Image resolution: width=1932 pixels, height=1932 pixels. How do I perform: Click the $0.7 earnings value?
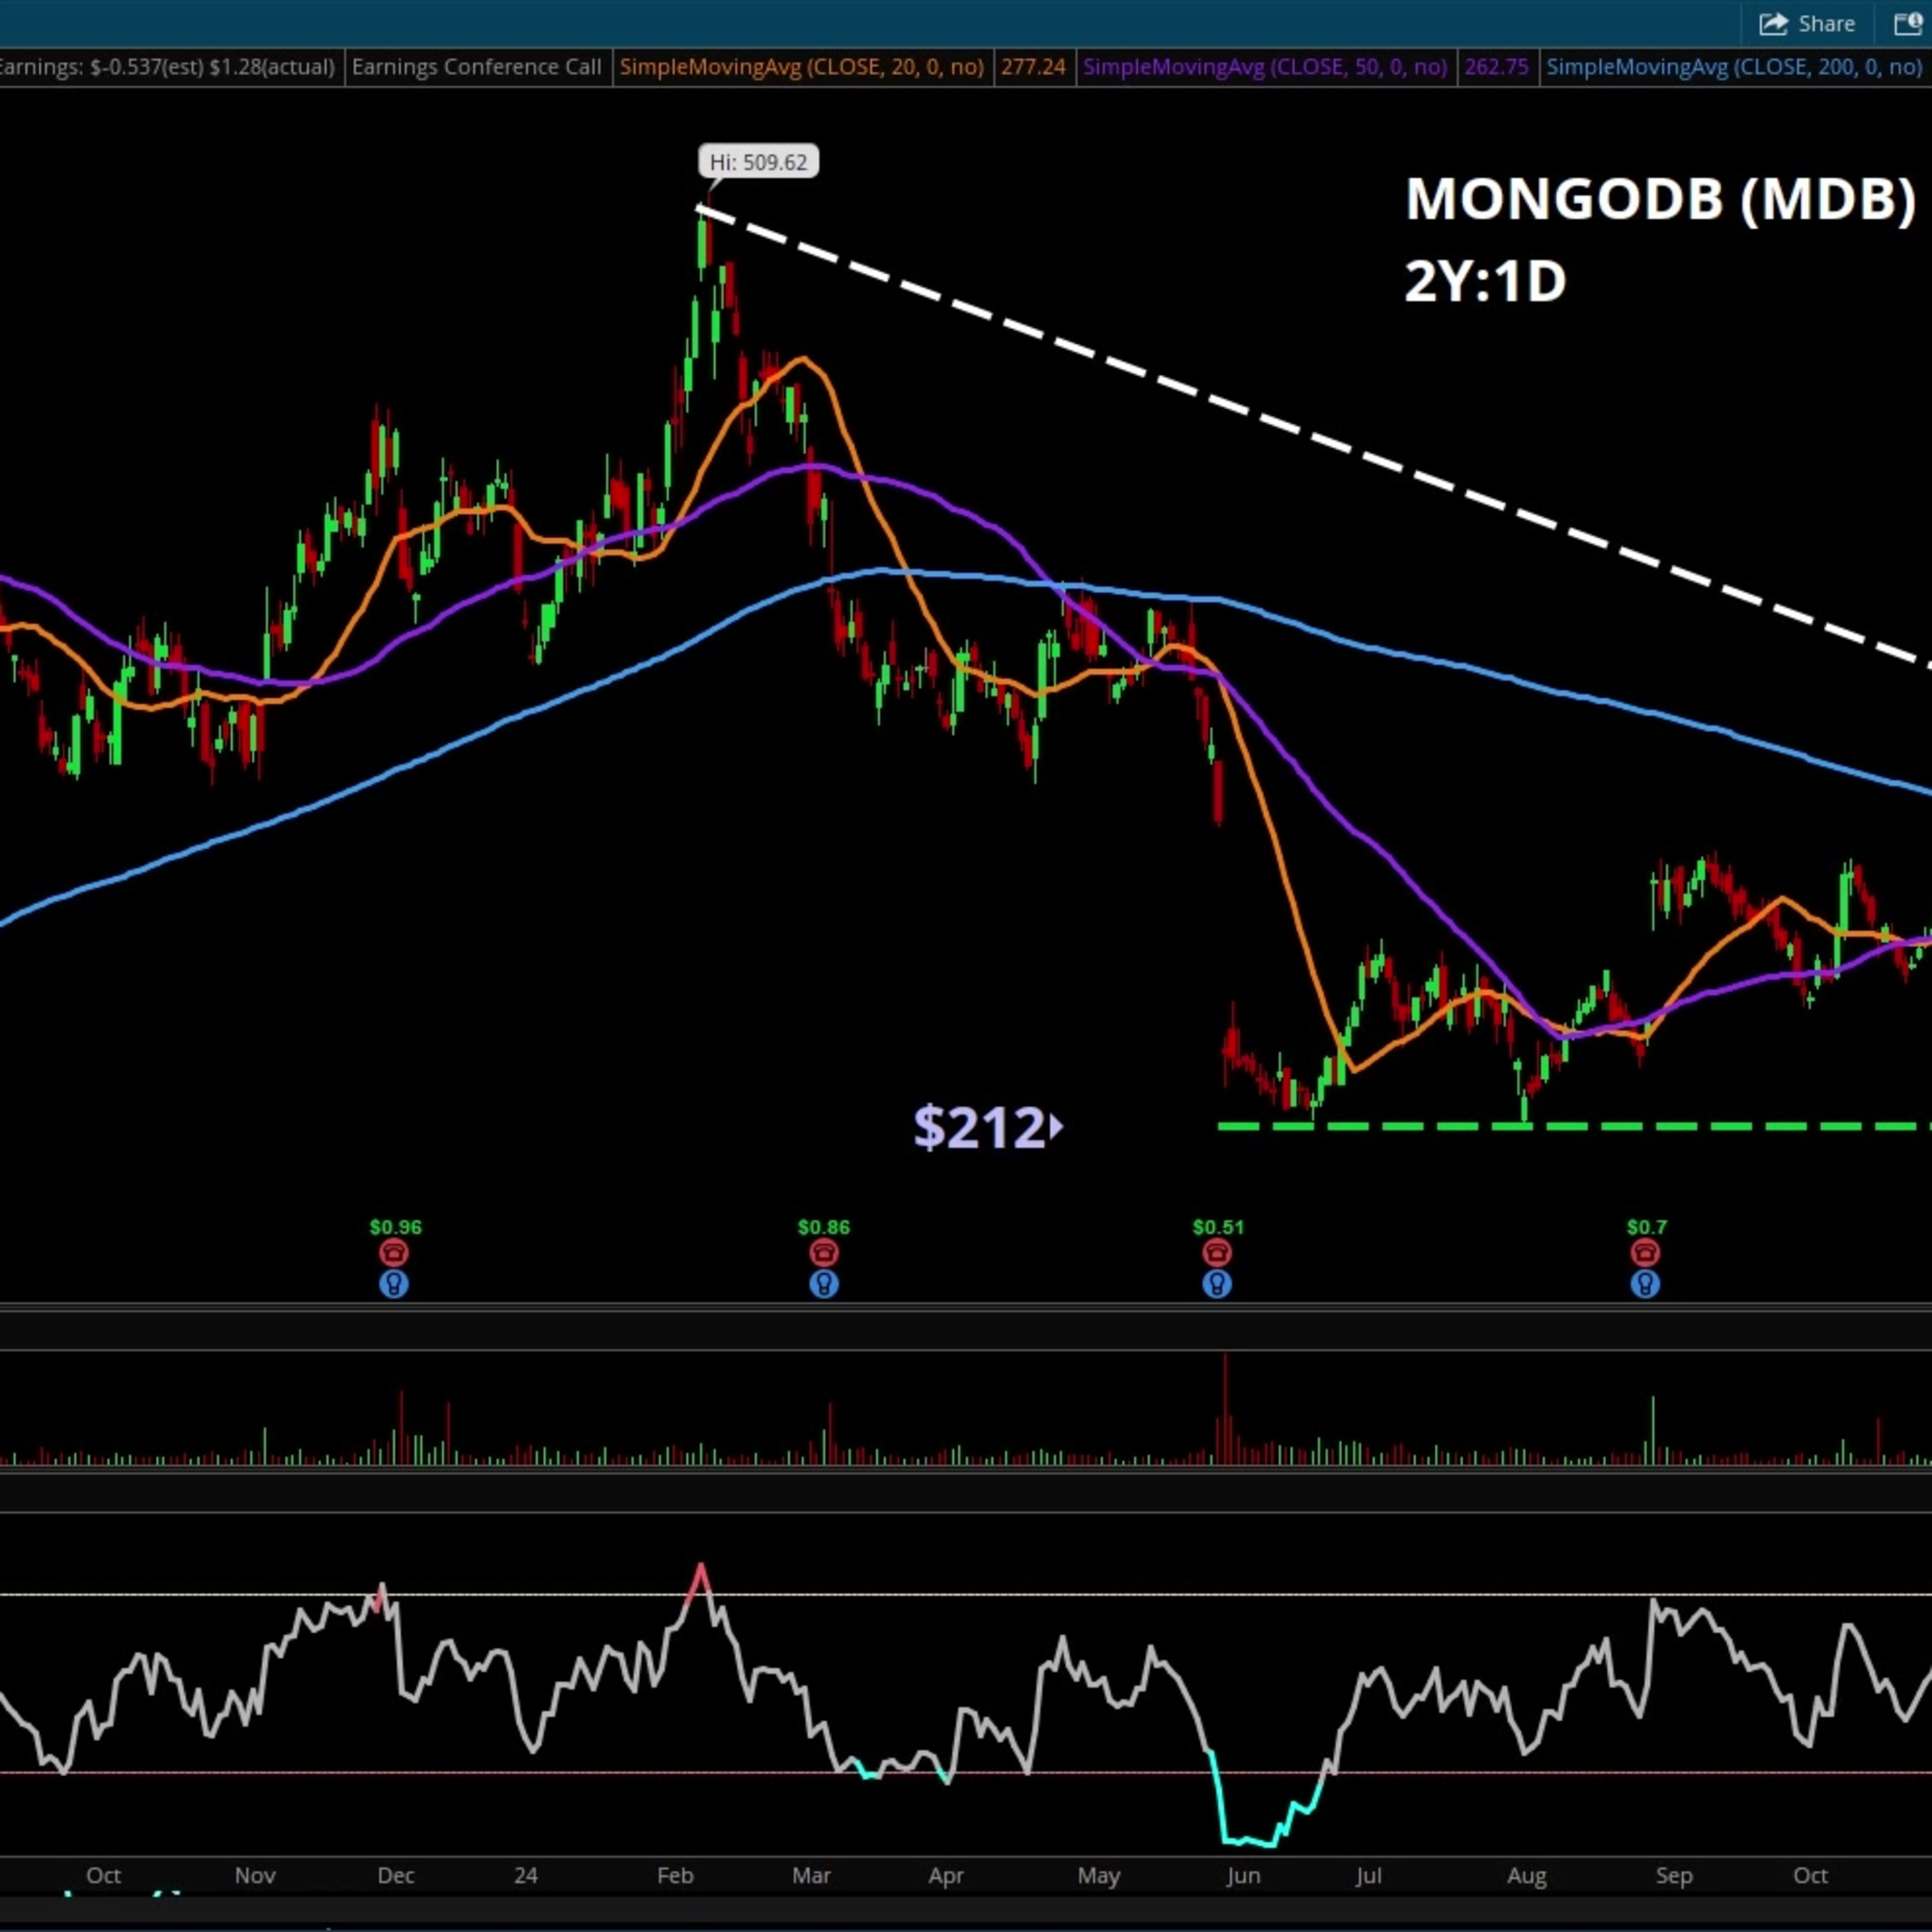click(1647, 1227)
